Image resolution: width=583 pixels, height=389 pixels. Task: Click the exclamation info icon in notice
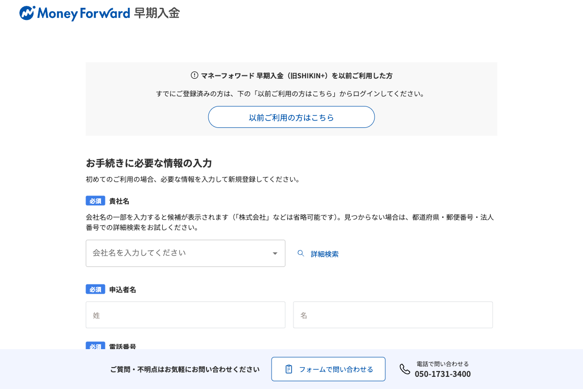click(x=194, y=75)
